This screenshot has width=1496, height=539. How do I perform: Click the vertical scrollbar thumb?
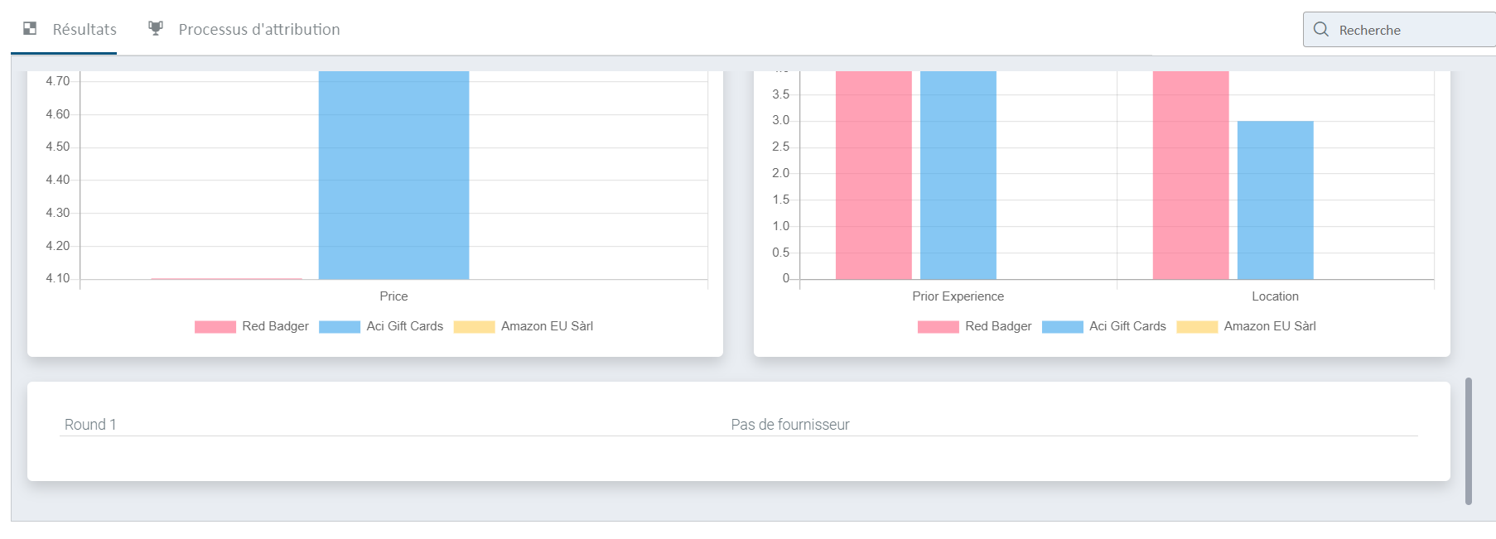(1469, 441)
